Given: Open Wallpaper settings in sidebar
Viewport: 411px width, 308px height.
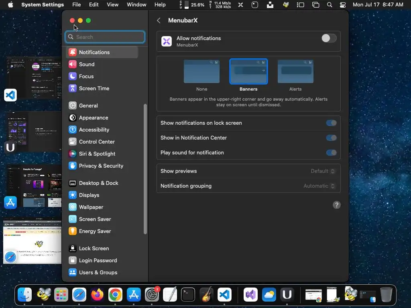Looking at the screenshot, I should [102, 207].
